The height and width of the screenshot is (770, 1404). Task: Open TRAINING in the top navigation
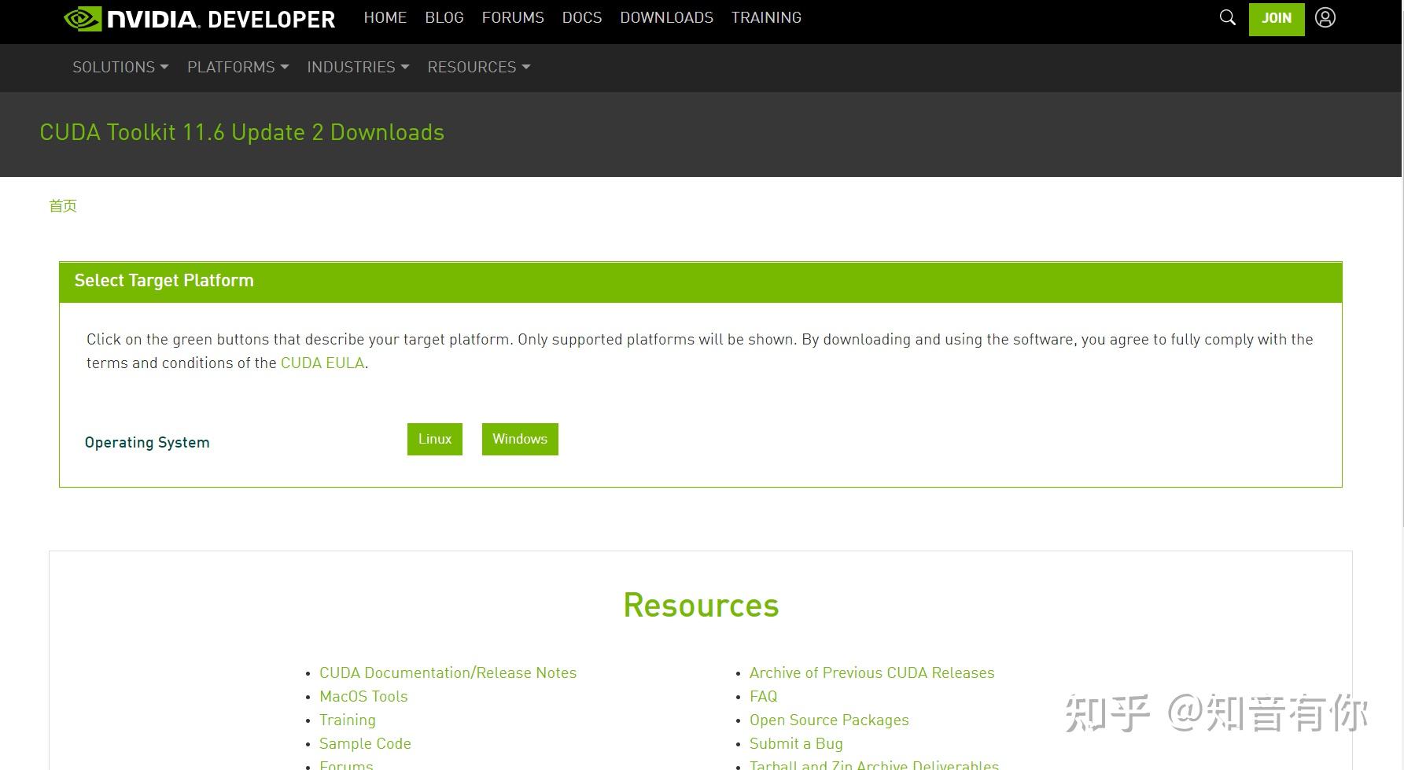coord(766,17)
